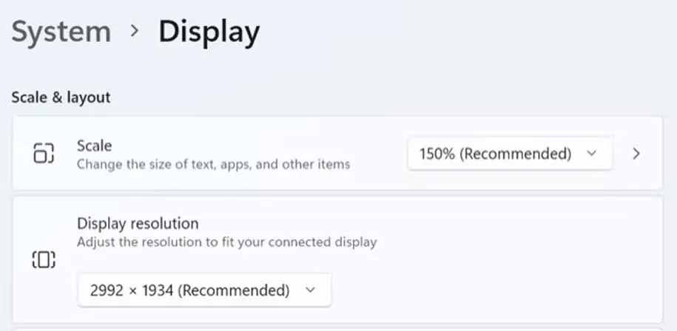The height and width of the screenshot is (331, 677).
Task: Go back to System in the breadcrumb
Action: [x=61, y=32]
